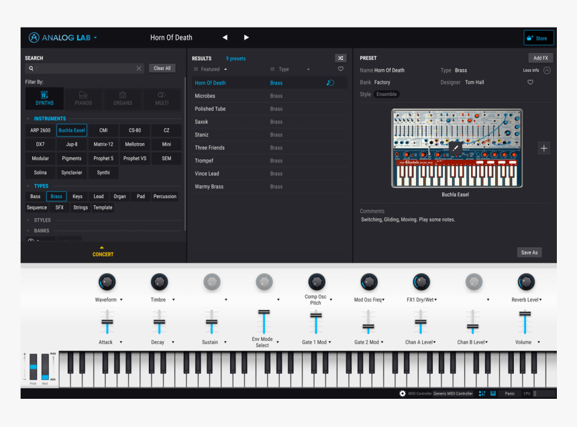Favorite the Horn Of Death preset heart

tap(530, 82)
